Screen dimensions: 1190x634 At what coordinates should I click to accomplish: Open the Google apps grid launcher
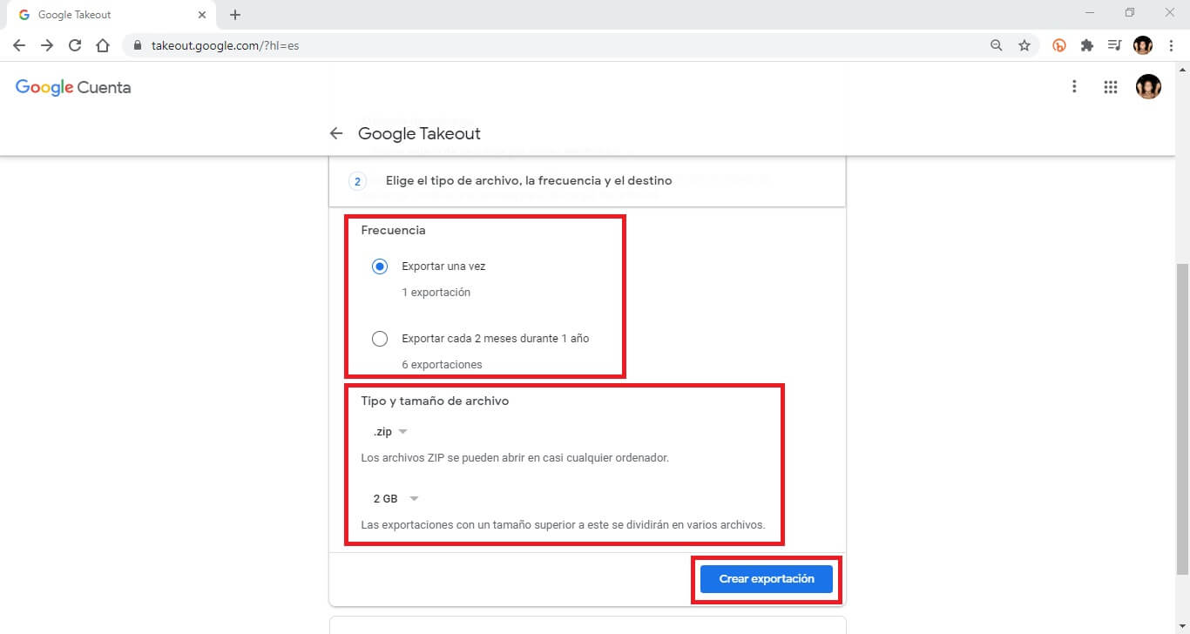click(1110, 87)
